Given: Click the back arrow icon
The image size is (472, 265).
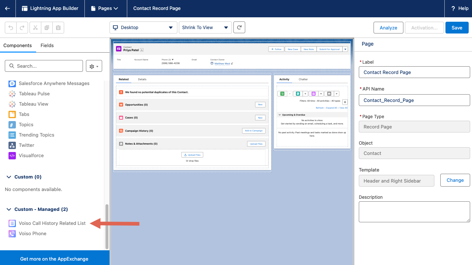Looking at the screenshot, I should 7,8.
